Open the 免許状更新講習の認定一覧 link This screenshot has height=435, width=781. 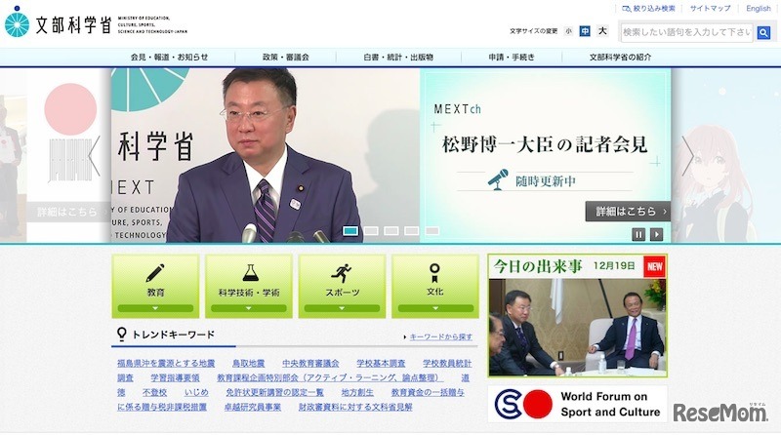pos(275,392)
